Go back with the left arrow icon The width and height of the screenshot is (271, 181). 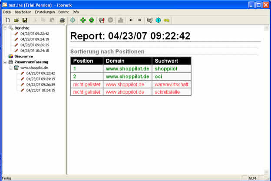point(131,20)
